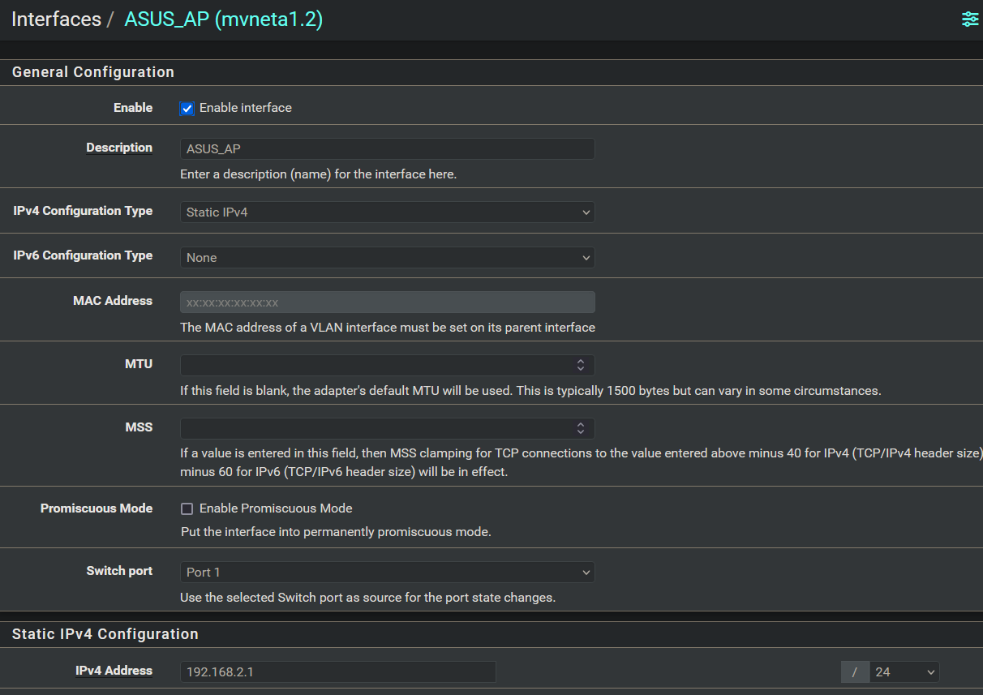Click the "Enable Promiscuous Mode" label text
Screen dimensions: 983x695
(276, 508)
